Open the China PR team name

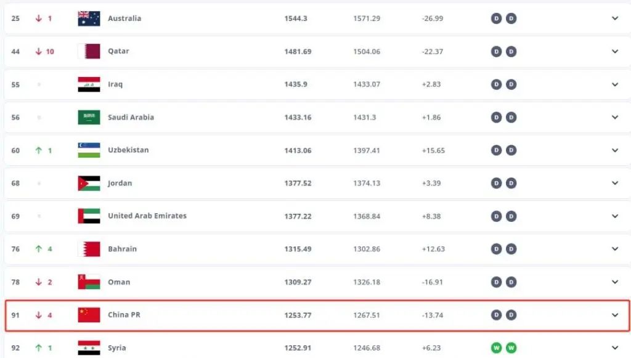[x=124, y=315]
